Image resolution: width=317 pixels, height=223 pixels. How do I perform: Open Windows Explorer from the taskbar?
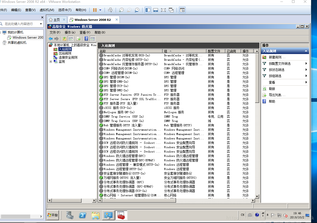pyautogui.click(x=96, y=215)
